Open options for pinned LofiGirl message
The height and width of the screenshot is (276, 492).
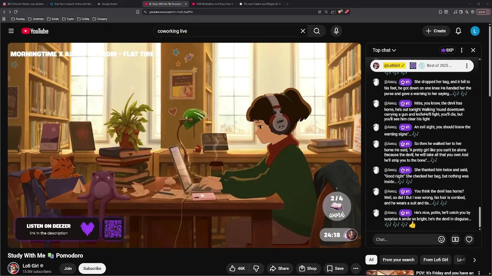[x=467, y=66]
